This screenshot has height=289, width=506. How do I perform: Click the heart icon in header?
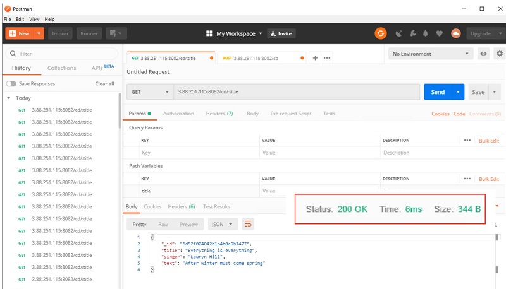(439, 33)
